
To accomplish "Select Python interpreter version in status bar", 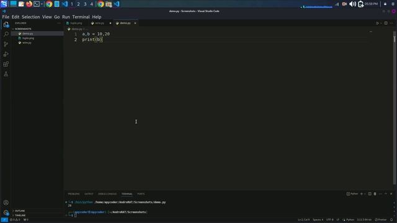I will [x=364, y=220].
